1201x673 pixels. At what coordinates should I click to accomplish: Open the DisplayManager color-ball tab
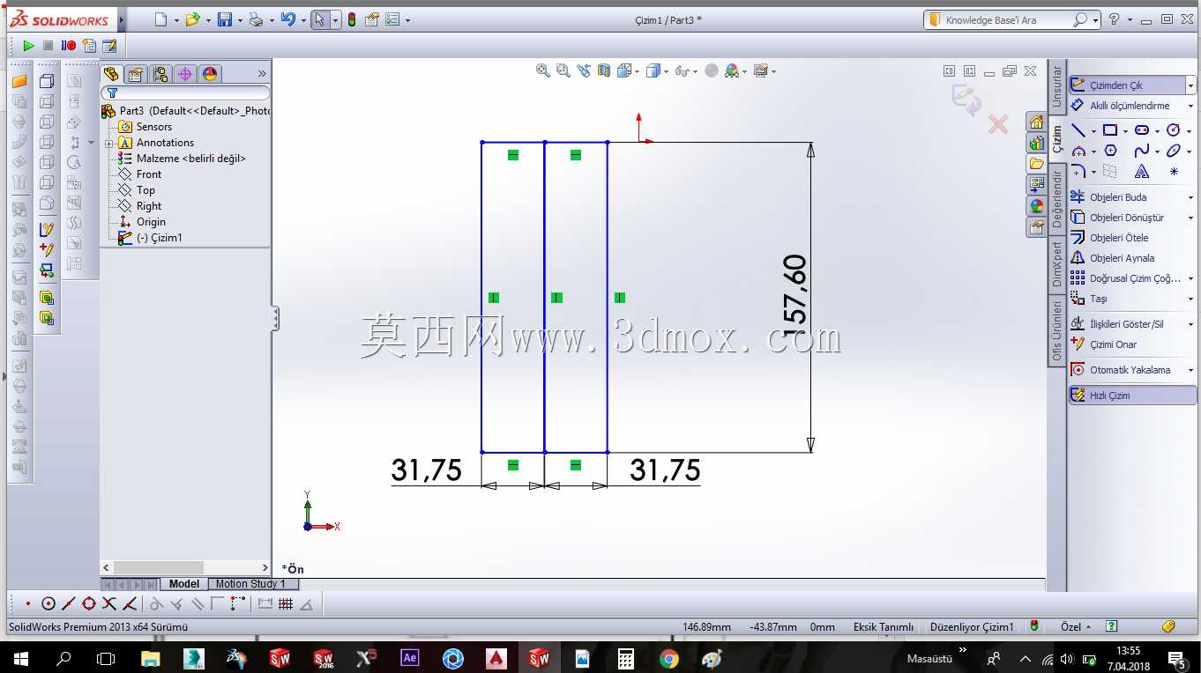209,74
